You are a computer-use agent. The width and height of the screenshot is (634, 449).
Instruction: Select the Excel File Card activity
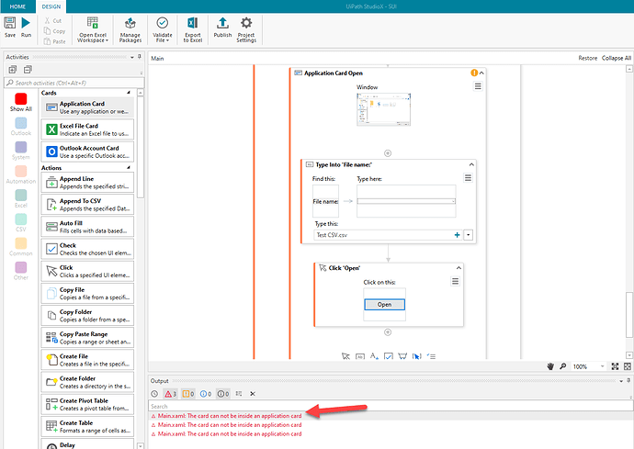87,129
